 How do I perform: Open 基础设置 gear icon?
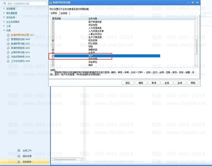19,156
